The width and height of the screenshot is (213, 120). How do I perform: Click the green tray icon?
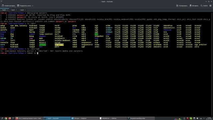click(x=191, y=119)
